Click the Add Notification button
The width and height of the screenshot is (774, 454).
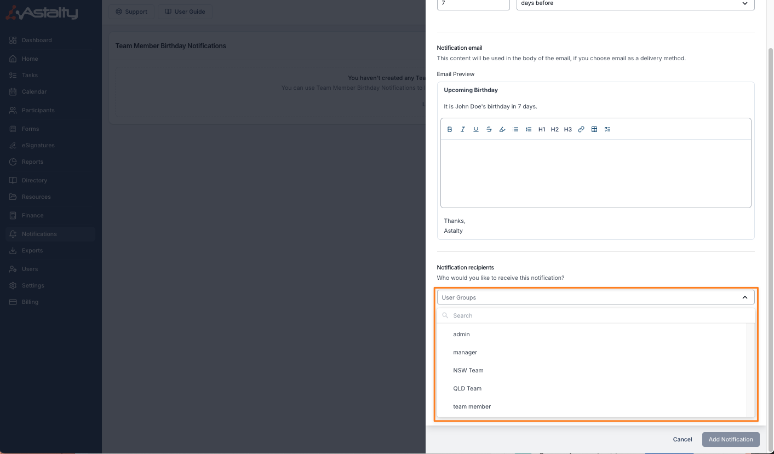point(731,439)
